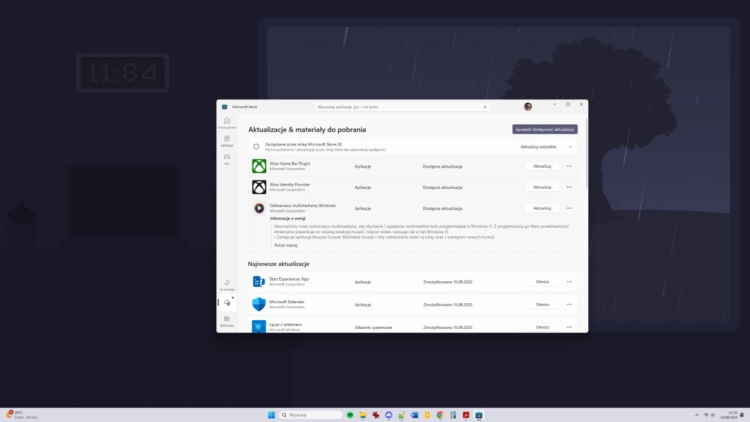The image size is (750, 422).
Task: Click Otwórz for Łącze z telefonem
Action: tap(542, 327)
